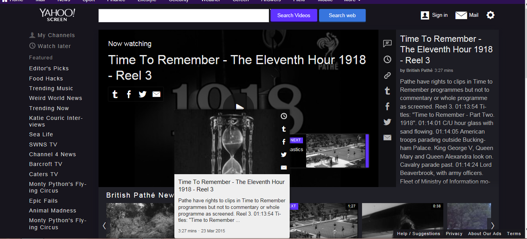Show previous videos in carousel

click(104, 225)
